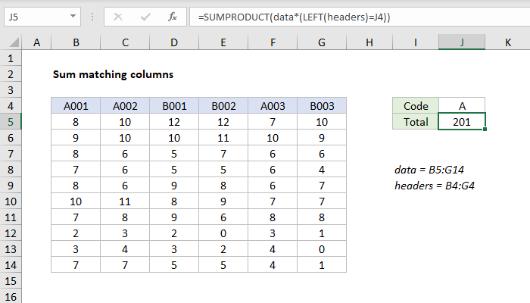Select cell J4 containing code A
This screenshot has width=530, height=303.
[x=461, y=106]
